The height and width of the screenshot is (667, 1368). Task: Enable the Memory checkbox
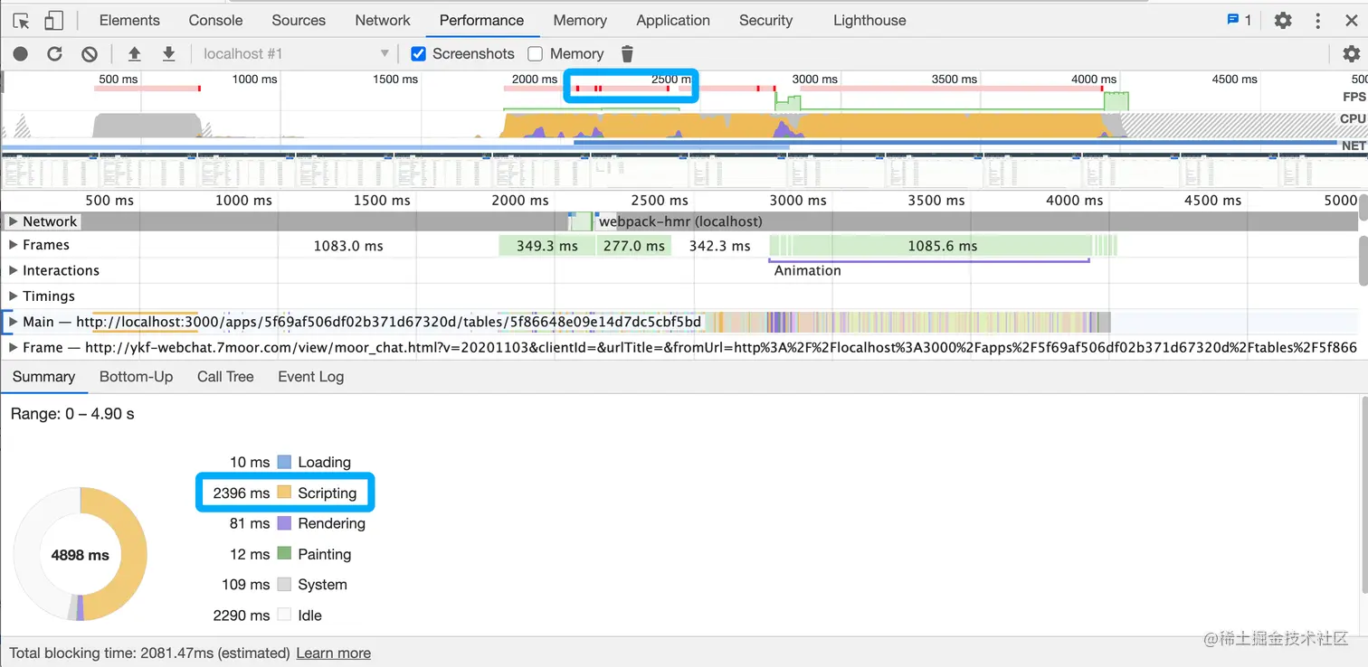tap(535, 54)
